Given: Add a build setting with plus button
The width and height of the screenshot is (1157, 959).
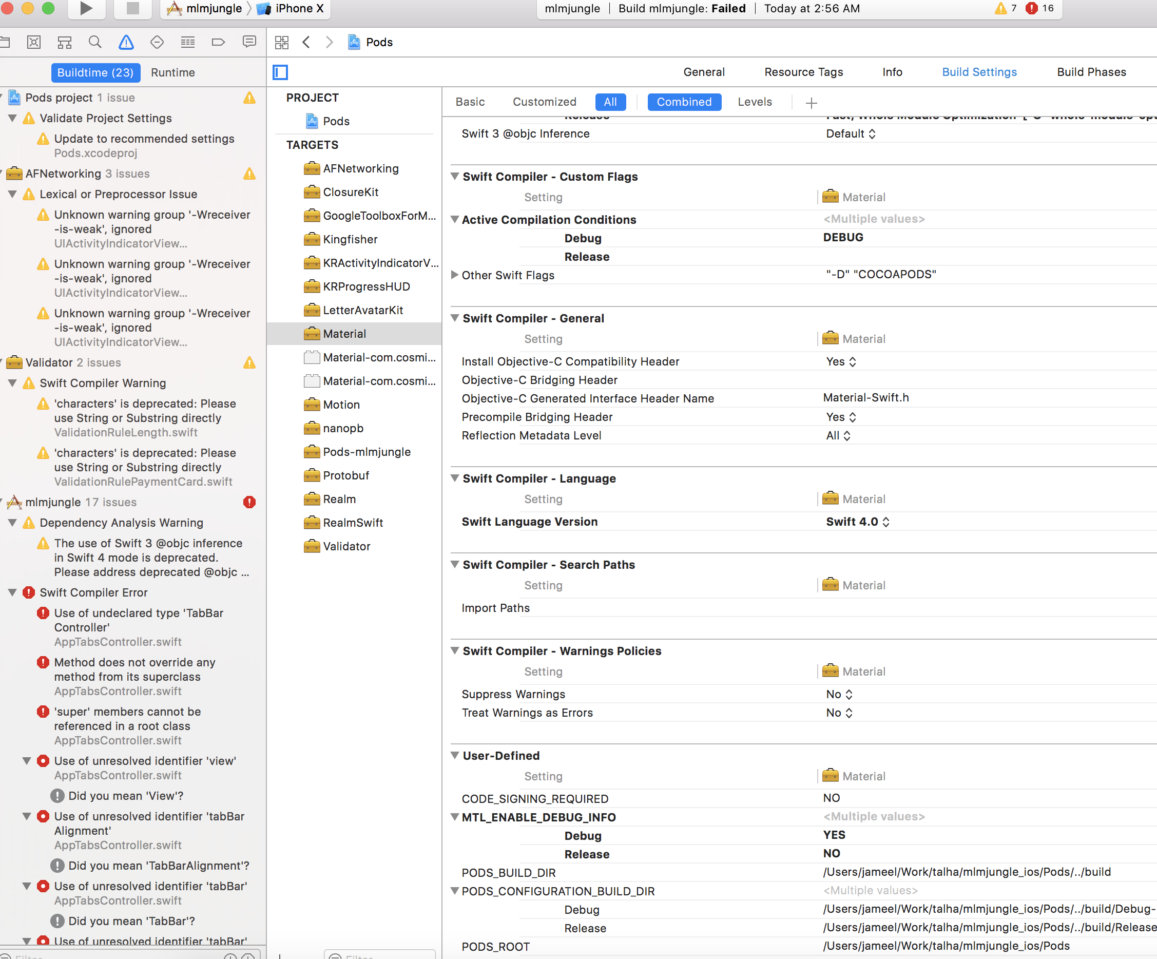Looking at the screenshot, I should 811,103.
